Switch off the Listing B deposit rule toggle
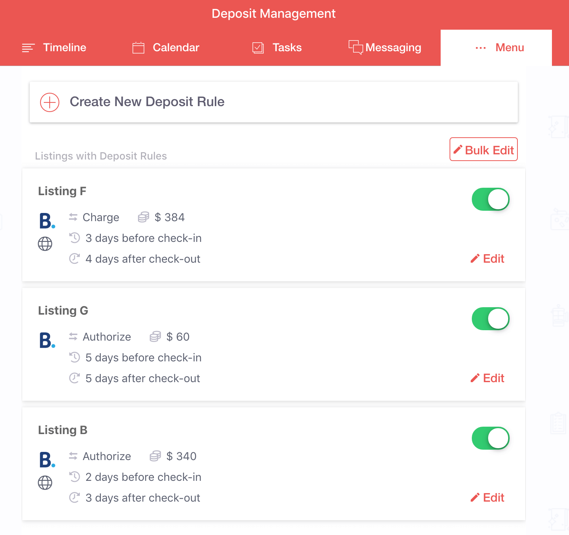 point(490,438)
